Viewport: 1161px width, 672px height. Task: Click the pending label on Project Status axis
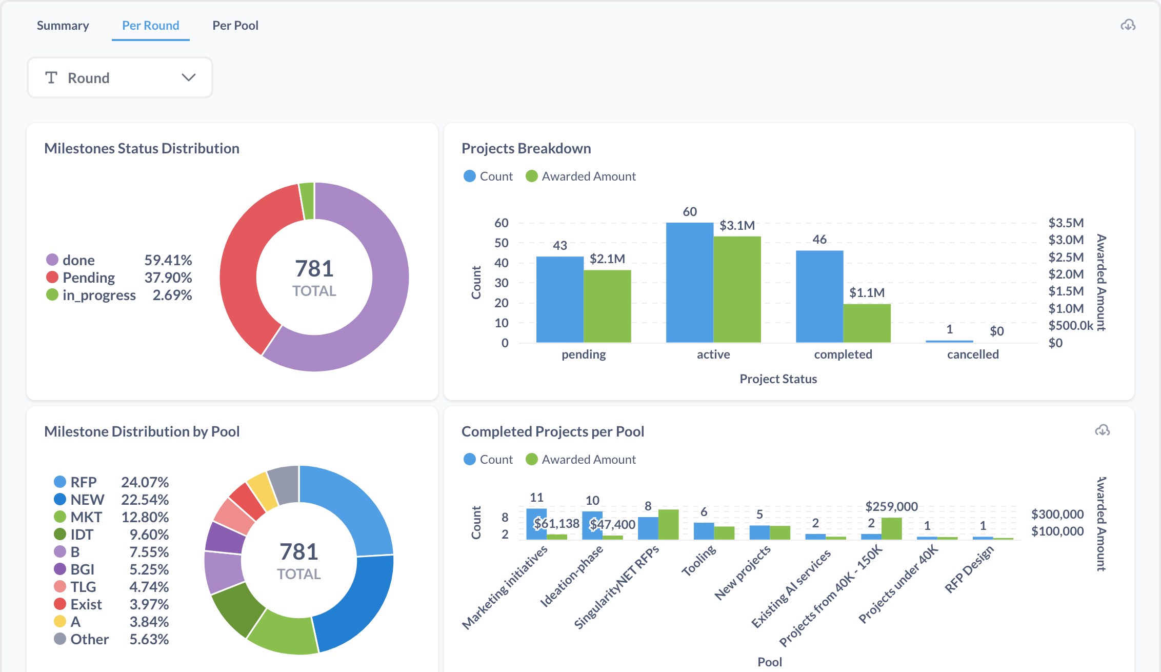(x=584, y=354)
